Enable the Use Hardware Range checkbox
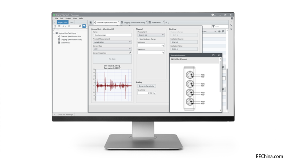Viewport: 286px width, 161px height. [139, 39]
